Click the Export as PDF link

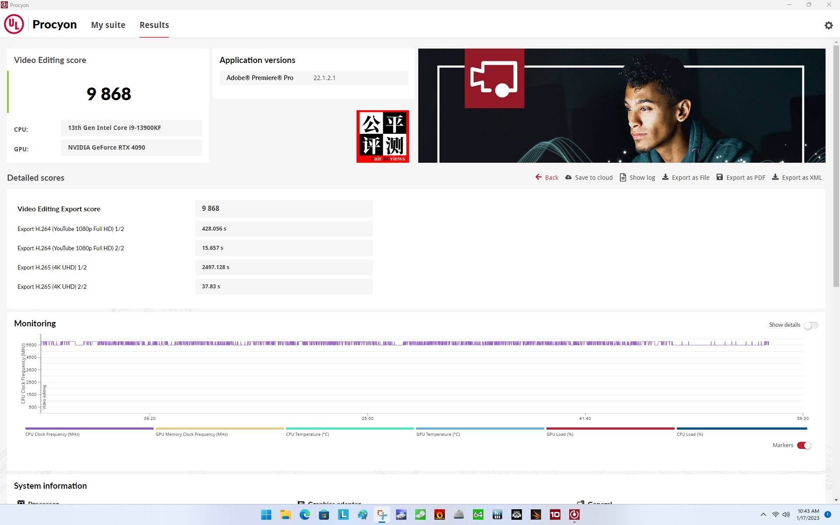coord(745,177)
